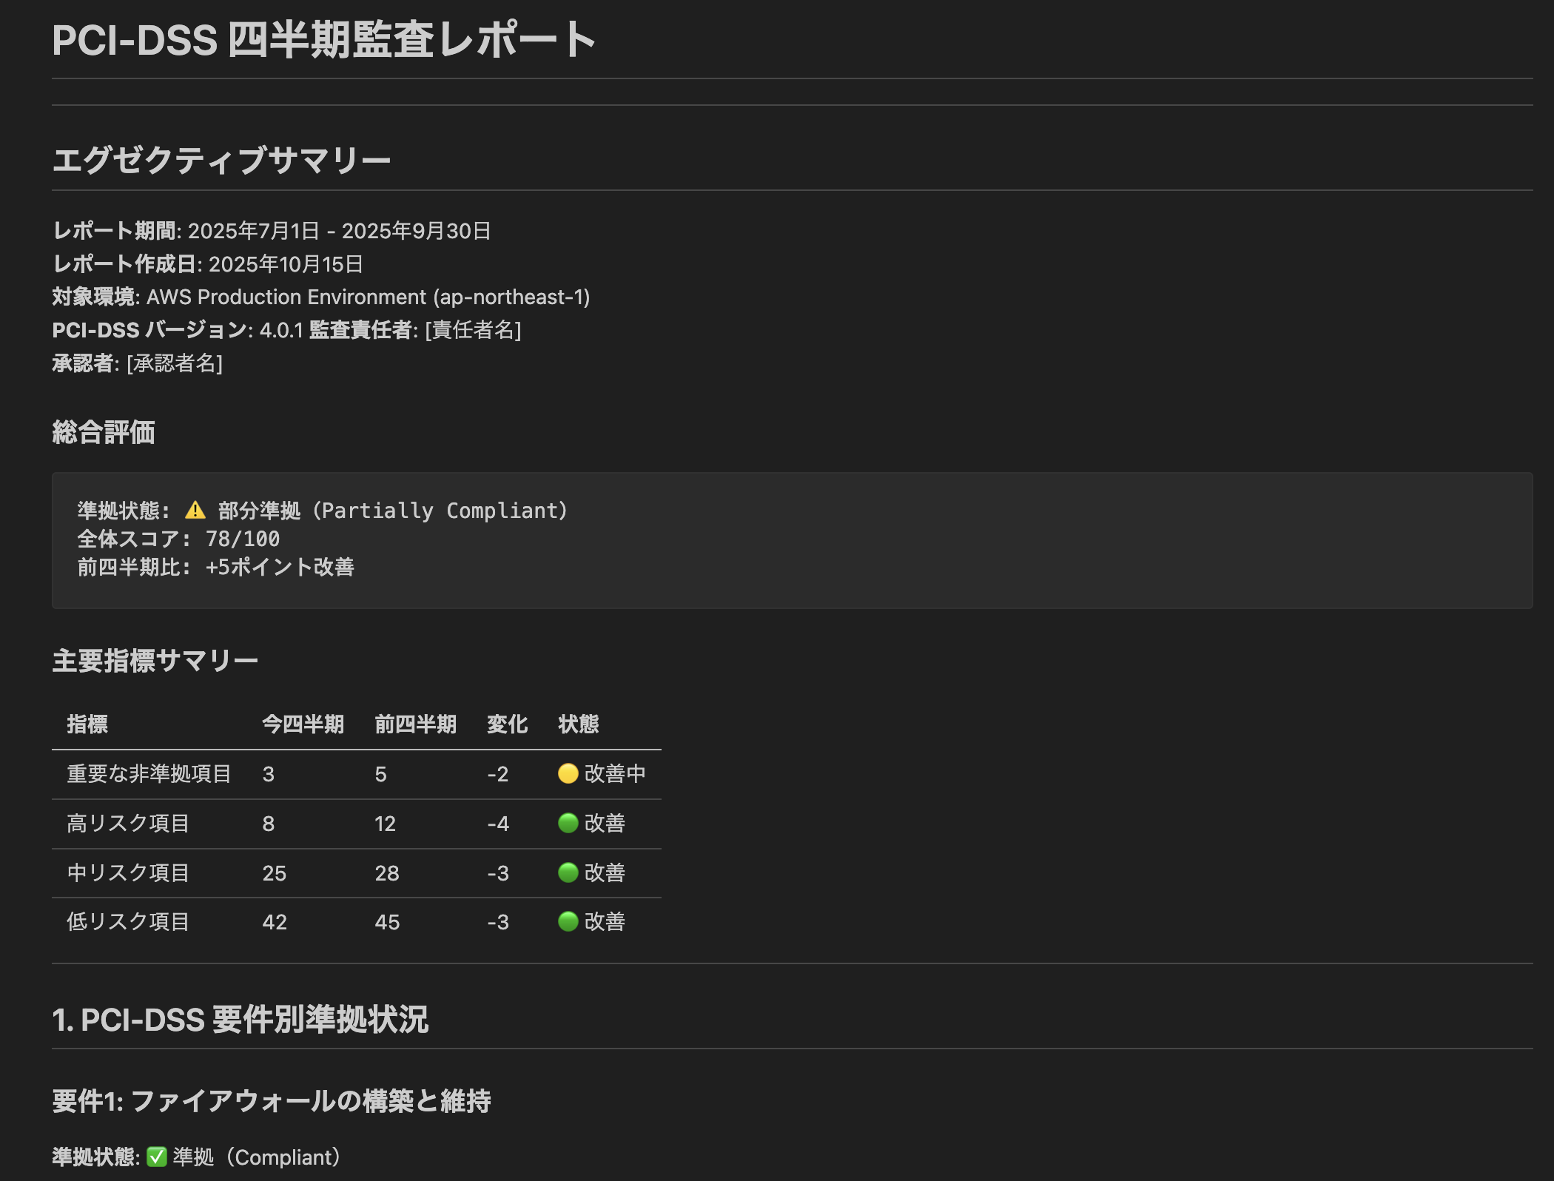1554x1181 pixels.
Task: Click the yellow circle next to 改善中
Action: coord(568,773)
